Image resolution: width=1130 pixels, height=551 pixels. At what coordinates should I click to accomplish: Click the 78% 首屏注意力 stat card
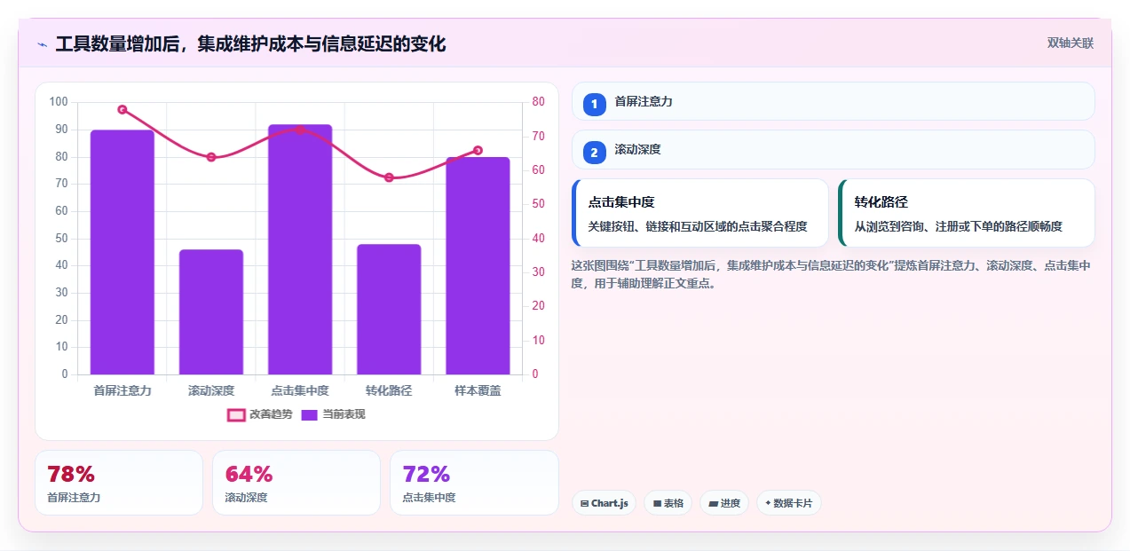pyautogui.click(x=119, y=483)
